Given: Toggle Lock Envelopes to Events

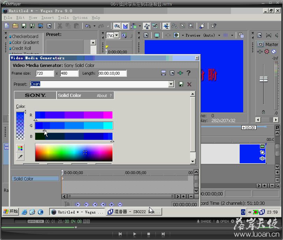Looking at the screenshot, I should click(146, 26).
